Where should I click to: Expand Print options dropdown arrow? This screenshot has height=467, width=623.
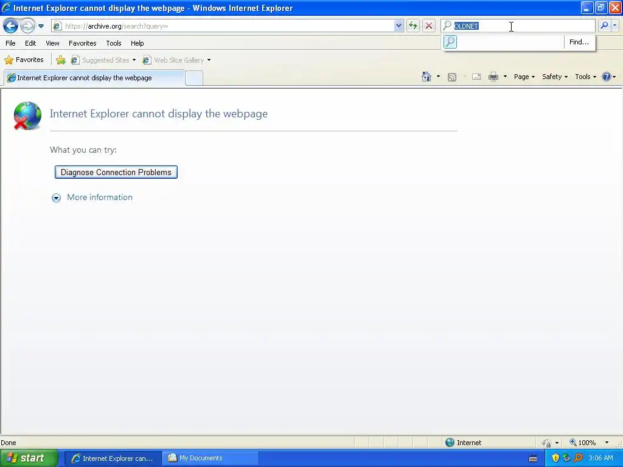pyautogui.click(x=505, y=77)
